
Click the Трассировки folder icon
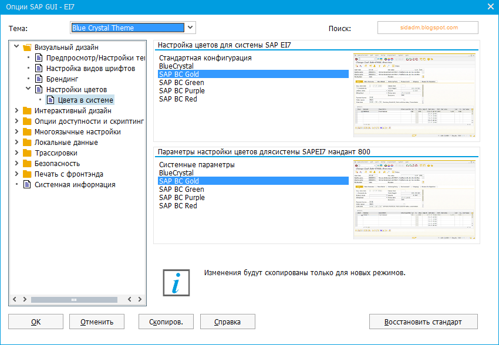click(28, 153)
